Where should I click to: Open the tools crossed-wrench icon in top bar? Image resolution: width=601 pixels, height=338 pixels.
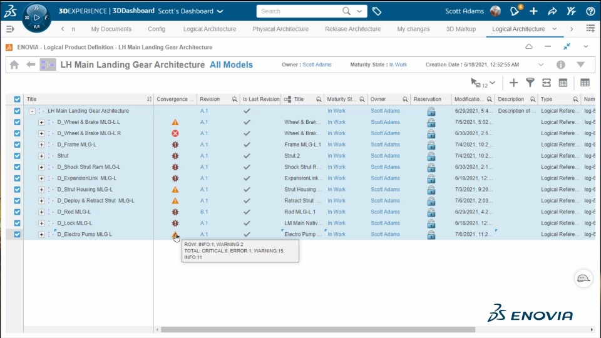[572, 11]
